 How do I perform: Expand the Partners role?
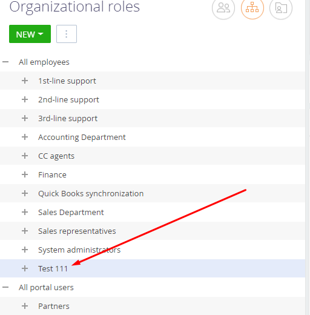(x=25, y=306)
